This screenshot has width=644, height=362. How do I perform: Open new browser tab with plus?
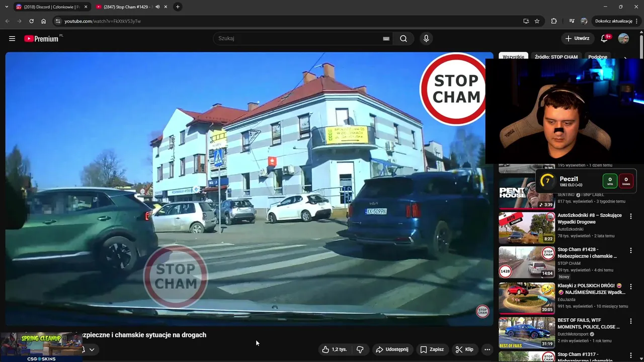coord(178,7)
